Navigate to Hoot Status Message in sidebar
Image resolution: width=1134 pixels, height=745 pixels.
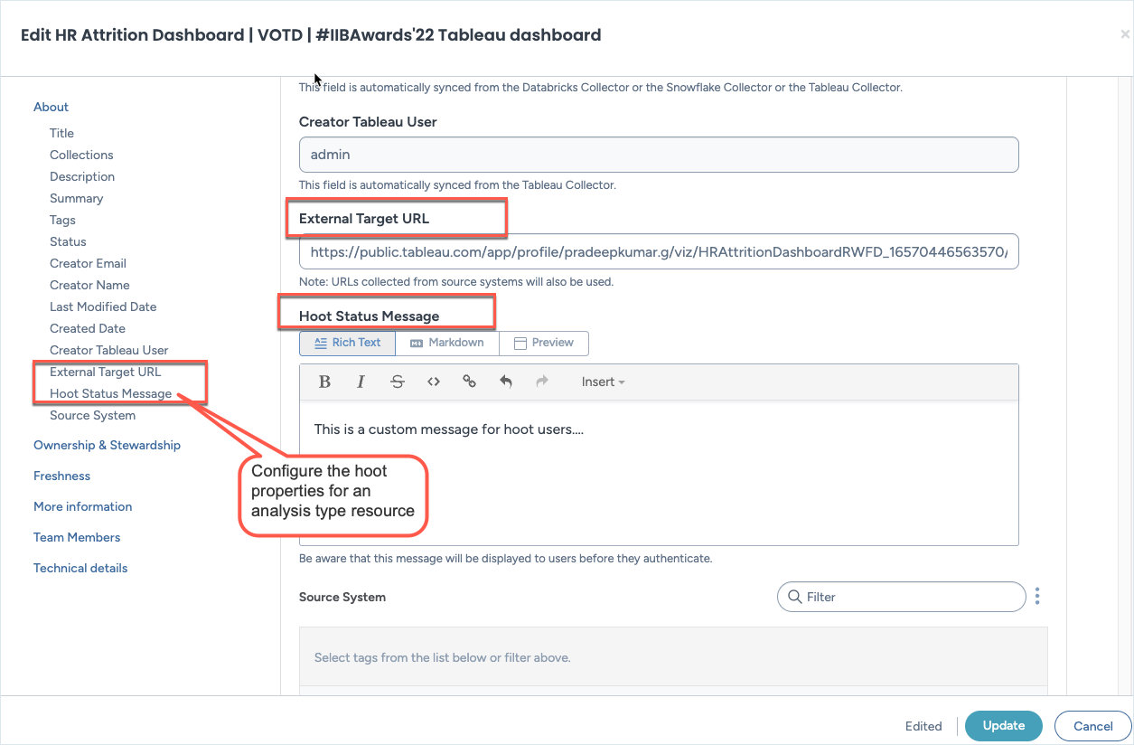(x=110, y=393)
